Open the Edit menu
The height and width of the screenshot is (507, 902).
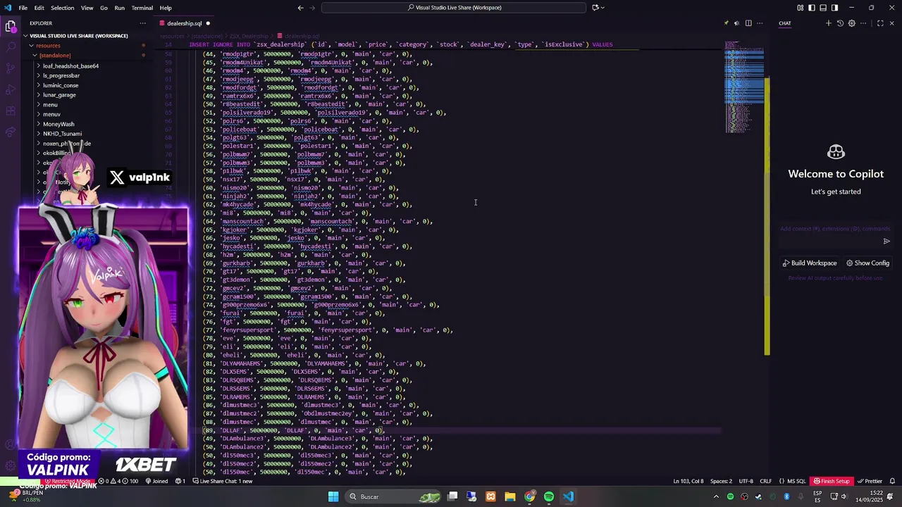(39, 8)
